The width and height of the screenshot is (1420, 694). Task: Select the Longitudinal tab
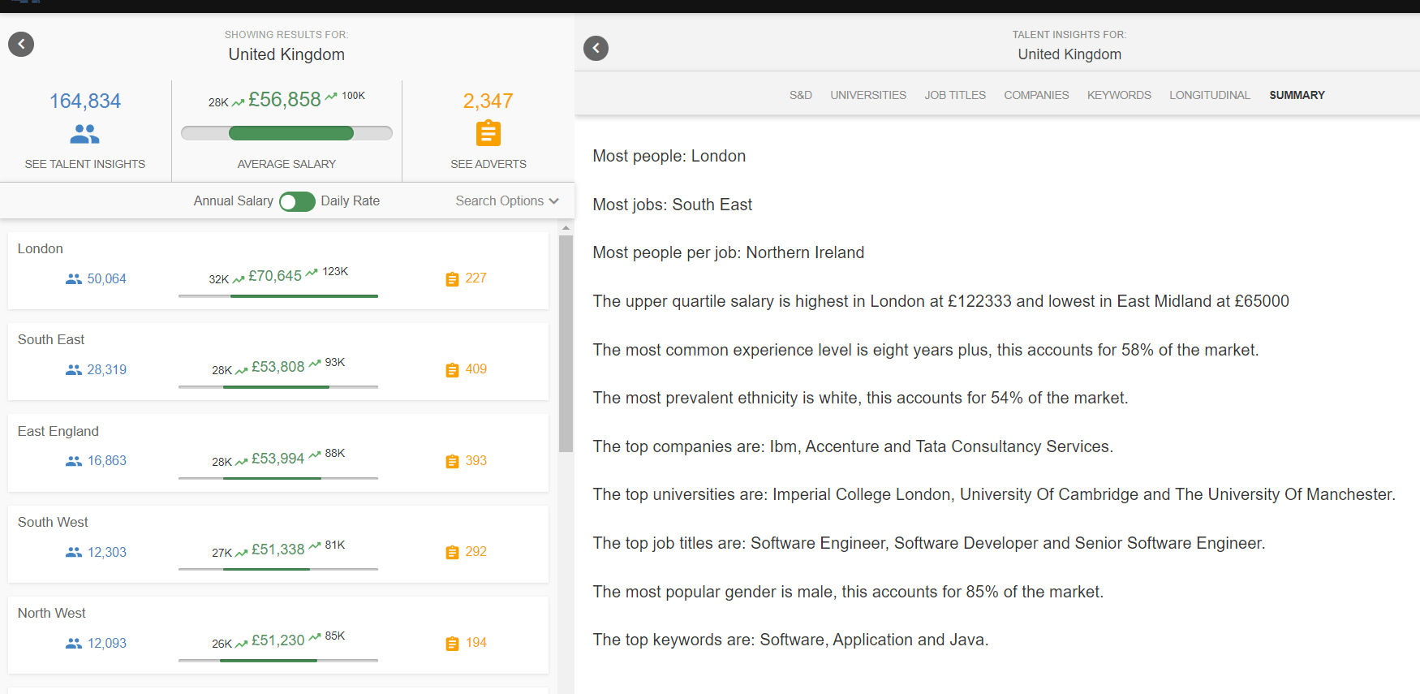[1209, 95]
